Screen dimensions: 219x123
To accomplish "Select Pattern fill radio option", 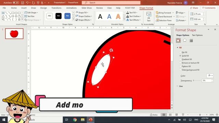I will click(180, 66).
